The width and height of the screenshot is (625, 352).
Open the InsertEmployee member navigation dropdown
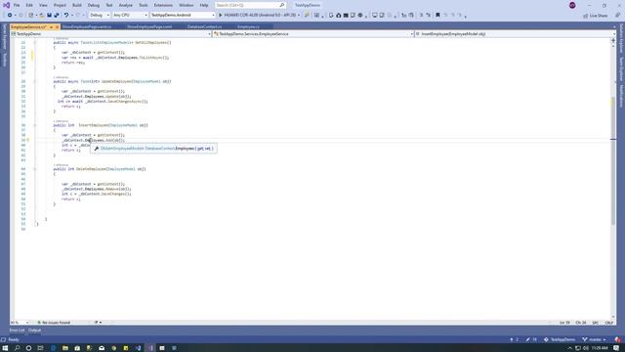[515, 34]
